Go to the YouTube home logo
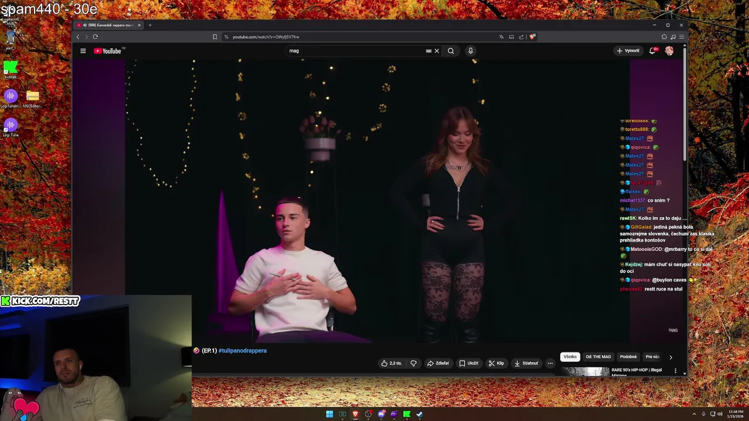Image resolution: width=749 pixels, height=421 pixels. (108, 51)
